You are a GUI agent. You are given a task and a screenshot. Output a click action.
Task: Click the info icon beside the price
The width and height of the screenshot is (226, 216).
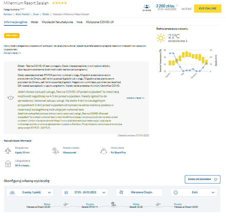(x=177, y=5)
